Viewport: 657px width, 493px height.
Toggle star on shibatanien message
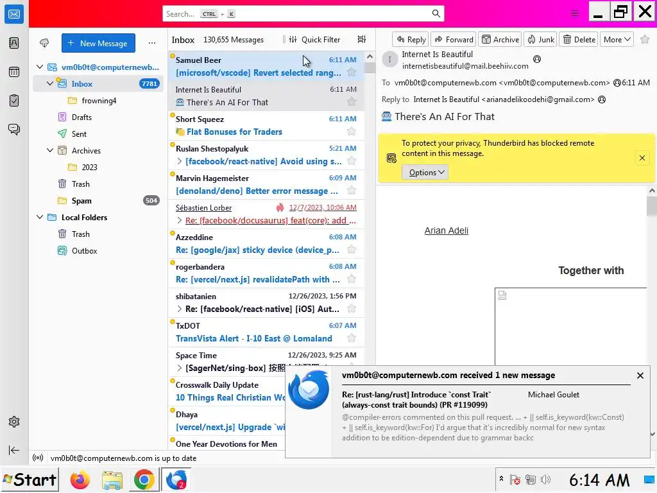coord(352,309)
